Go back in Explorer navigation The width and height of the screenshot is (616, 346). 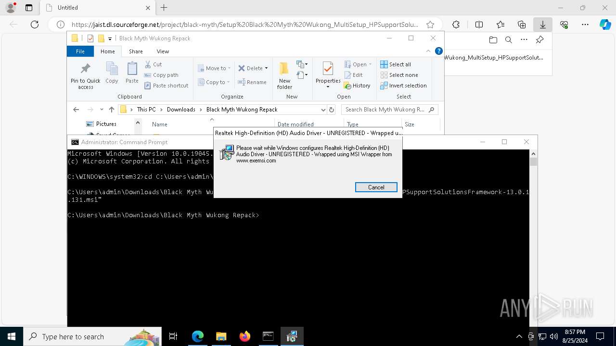(x=76, y=110)
